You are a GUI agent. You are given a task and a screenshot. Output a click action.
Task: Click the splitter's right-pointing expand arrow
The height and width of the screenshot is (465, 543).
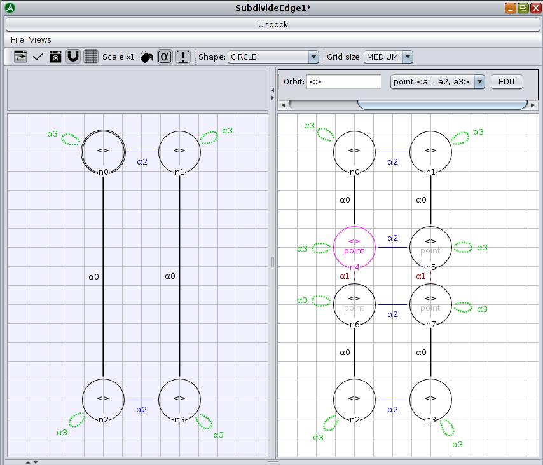[273, 98]
